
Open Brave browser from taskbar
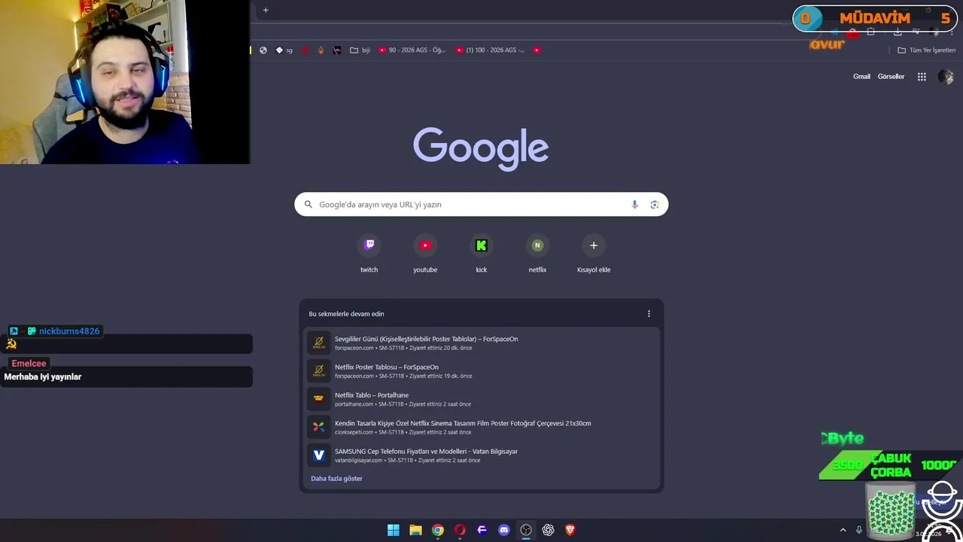(570, 530)
